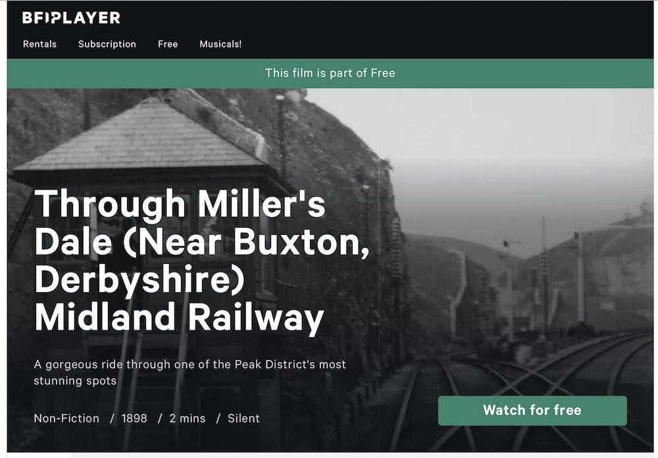Open the Rentals section
This screenshot has height=458, width=658.
pyautogui.click(x=40, y=44)
